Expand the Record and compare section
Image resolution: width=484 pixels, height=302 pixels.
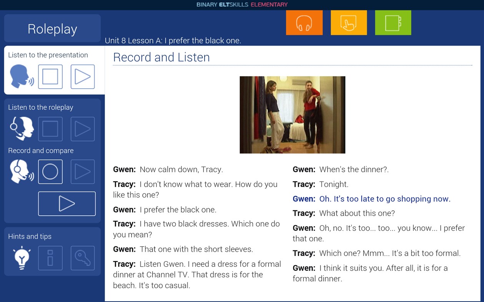[41, 150]
